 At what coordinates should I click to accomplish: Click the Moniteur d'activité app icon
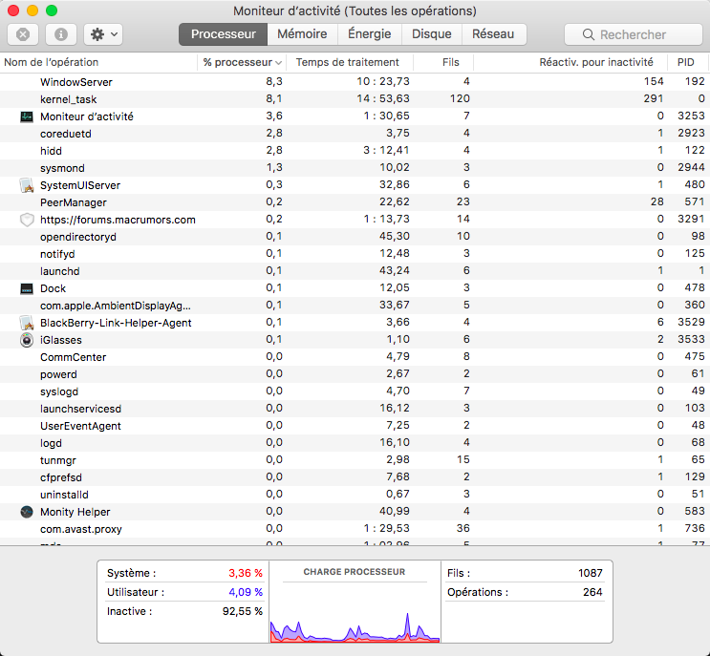point(27,116)
